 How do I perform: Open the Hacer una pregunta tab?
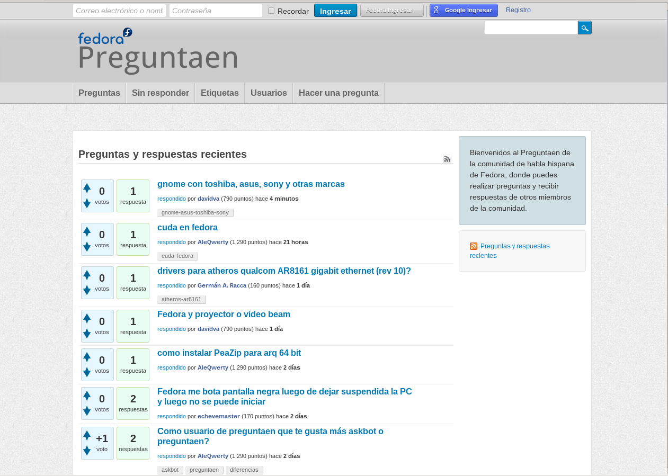pyautogui.click(x=339, y=93)
